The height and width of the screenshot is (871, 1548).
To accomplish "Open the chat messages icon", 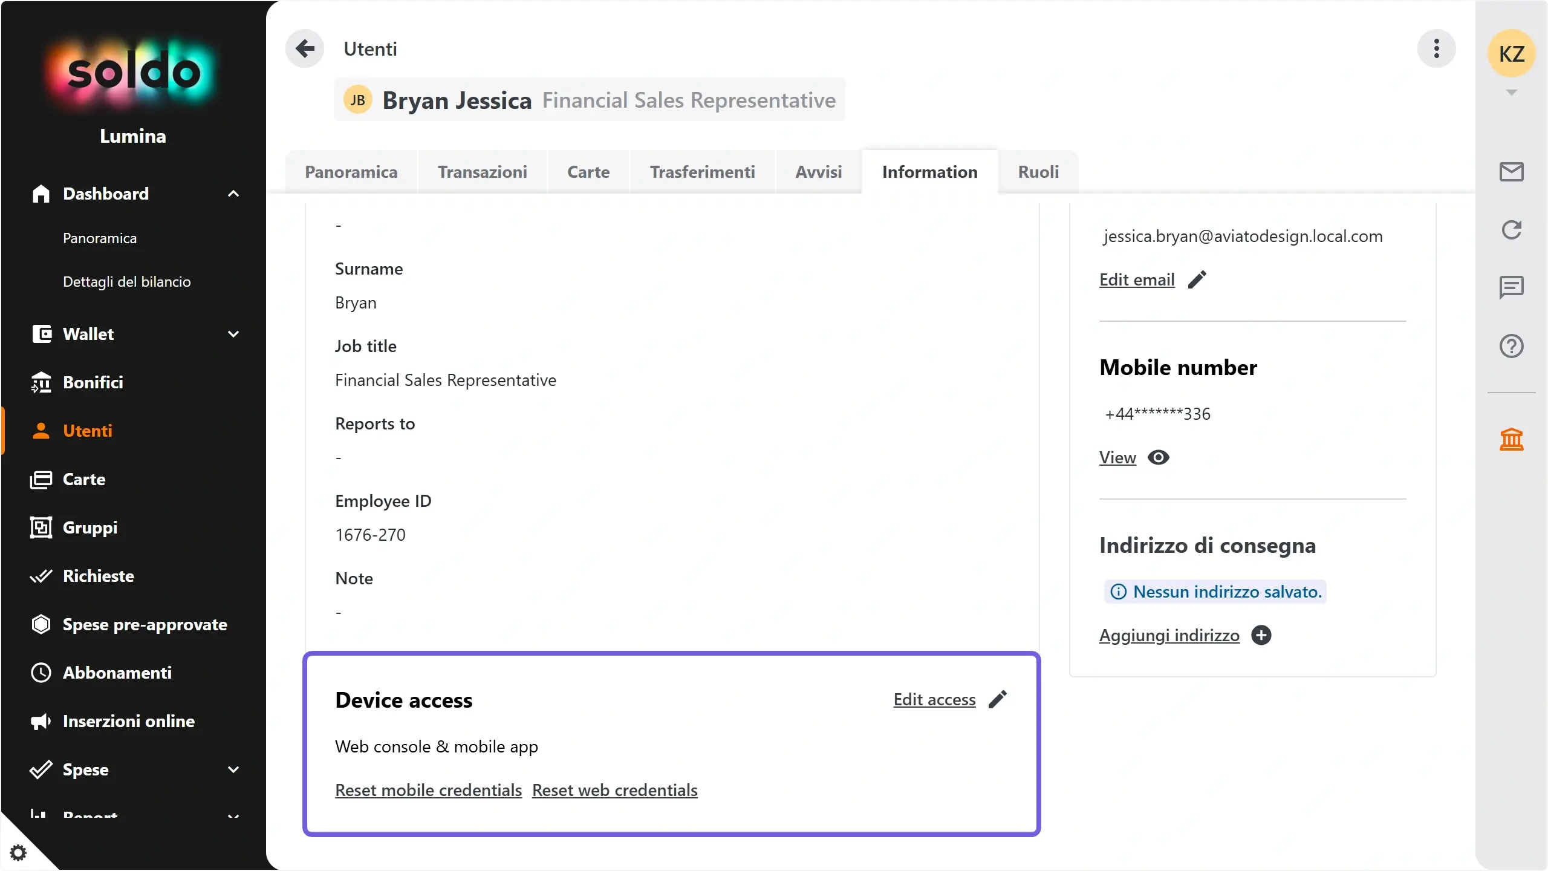I will coord(1511,287).
